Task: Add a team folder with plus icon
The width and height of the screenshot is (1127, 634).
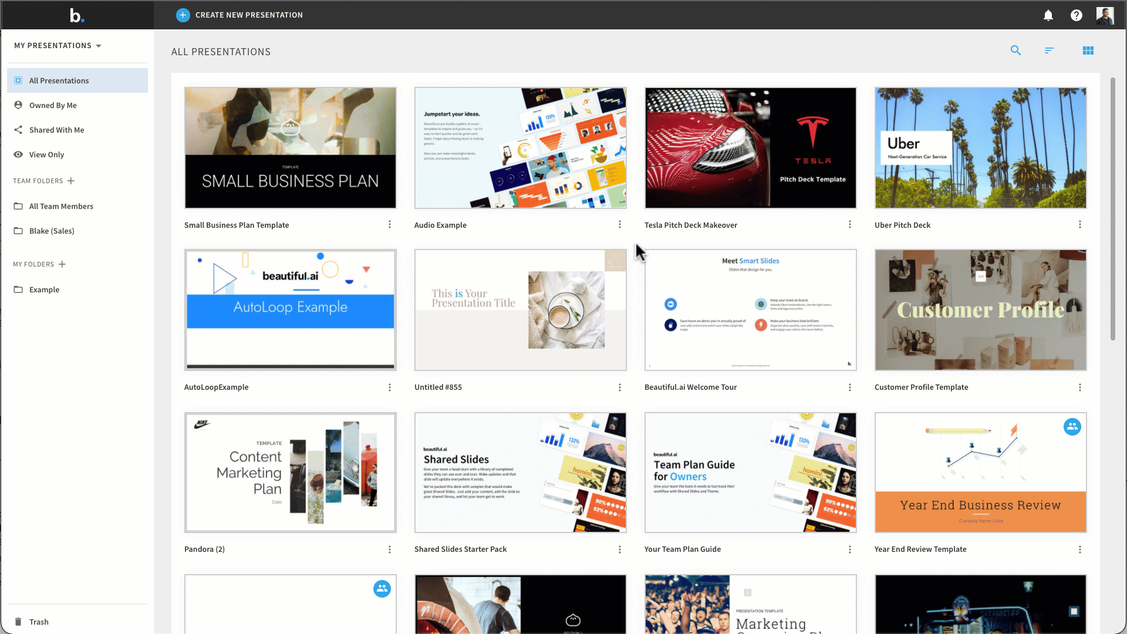Action: coord(71,181)
